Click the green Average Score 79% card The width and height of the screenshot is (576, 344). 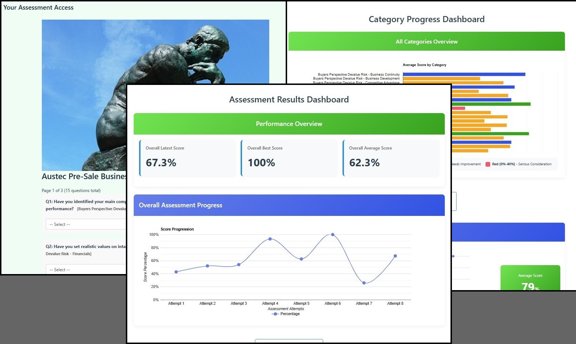pyautogui.click(x=530, y=280)
